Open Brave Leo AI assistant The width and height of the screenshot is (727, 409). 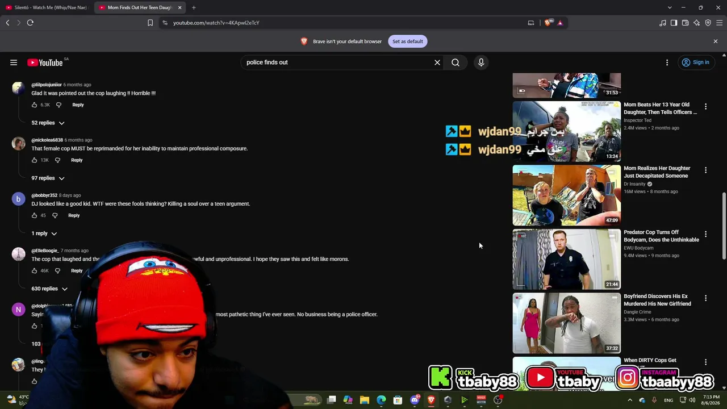tap(697, 23)
